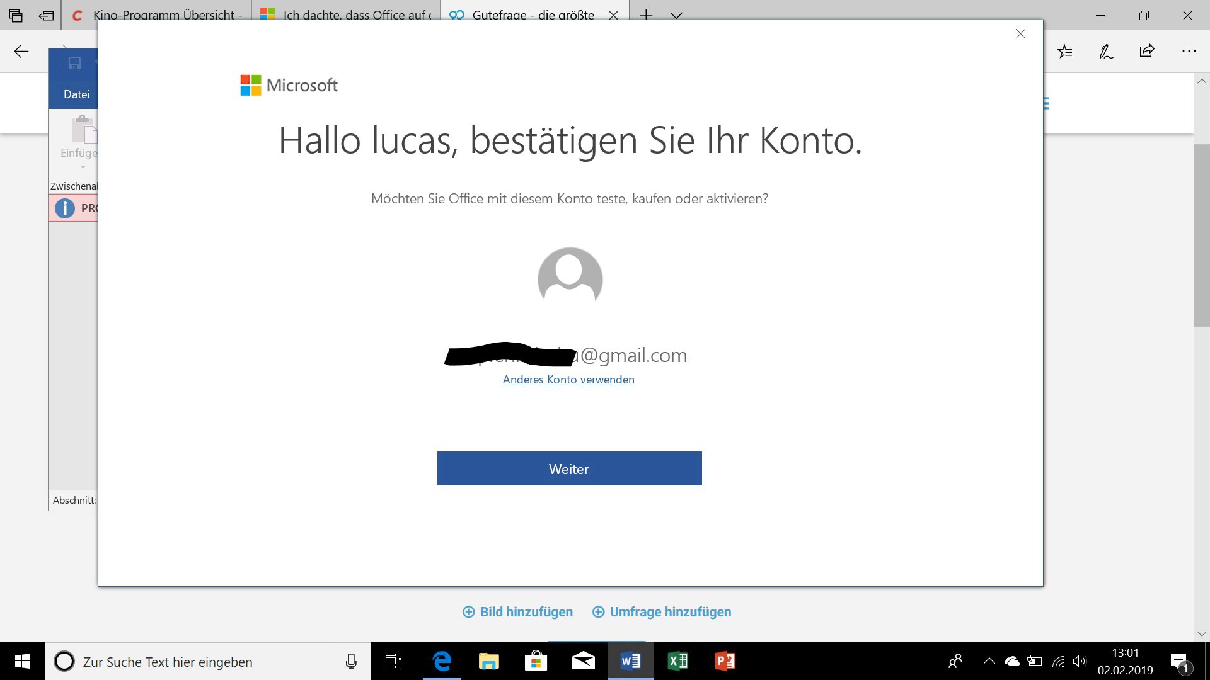Open File Explorer from the taskbar
The width and height of the screenshot is (1210, 680).
488,661
